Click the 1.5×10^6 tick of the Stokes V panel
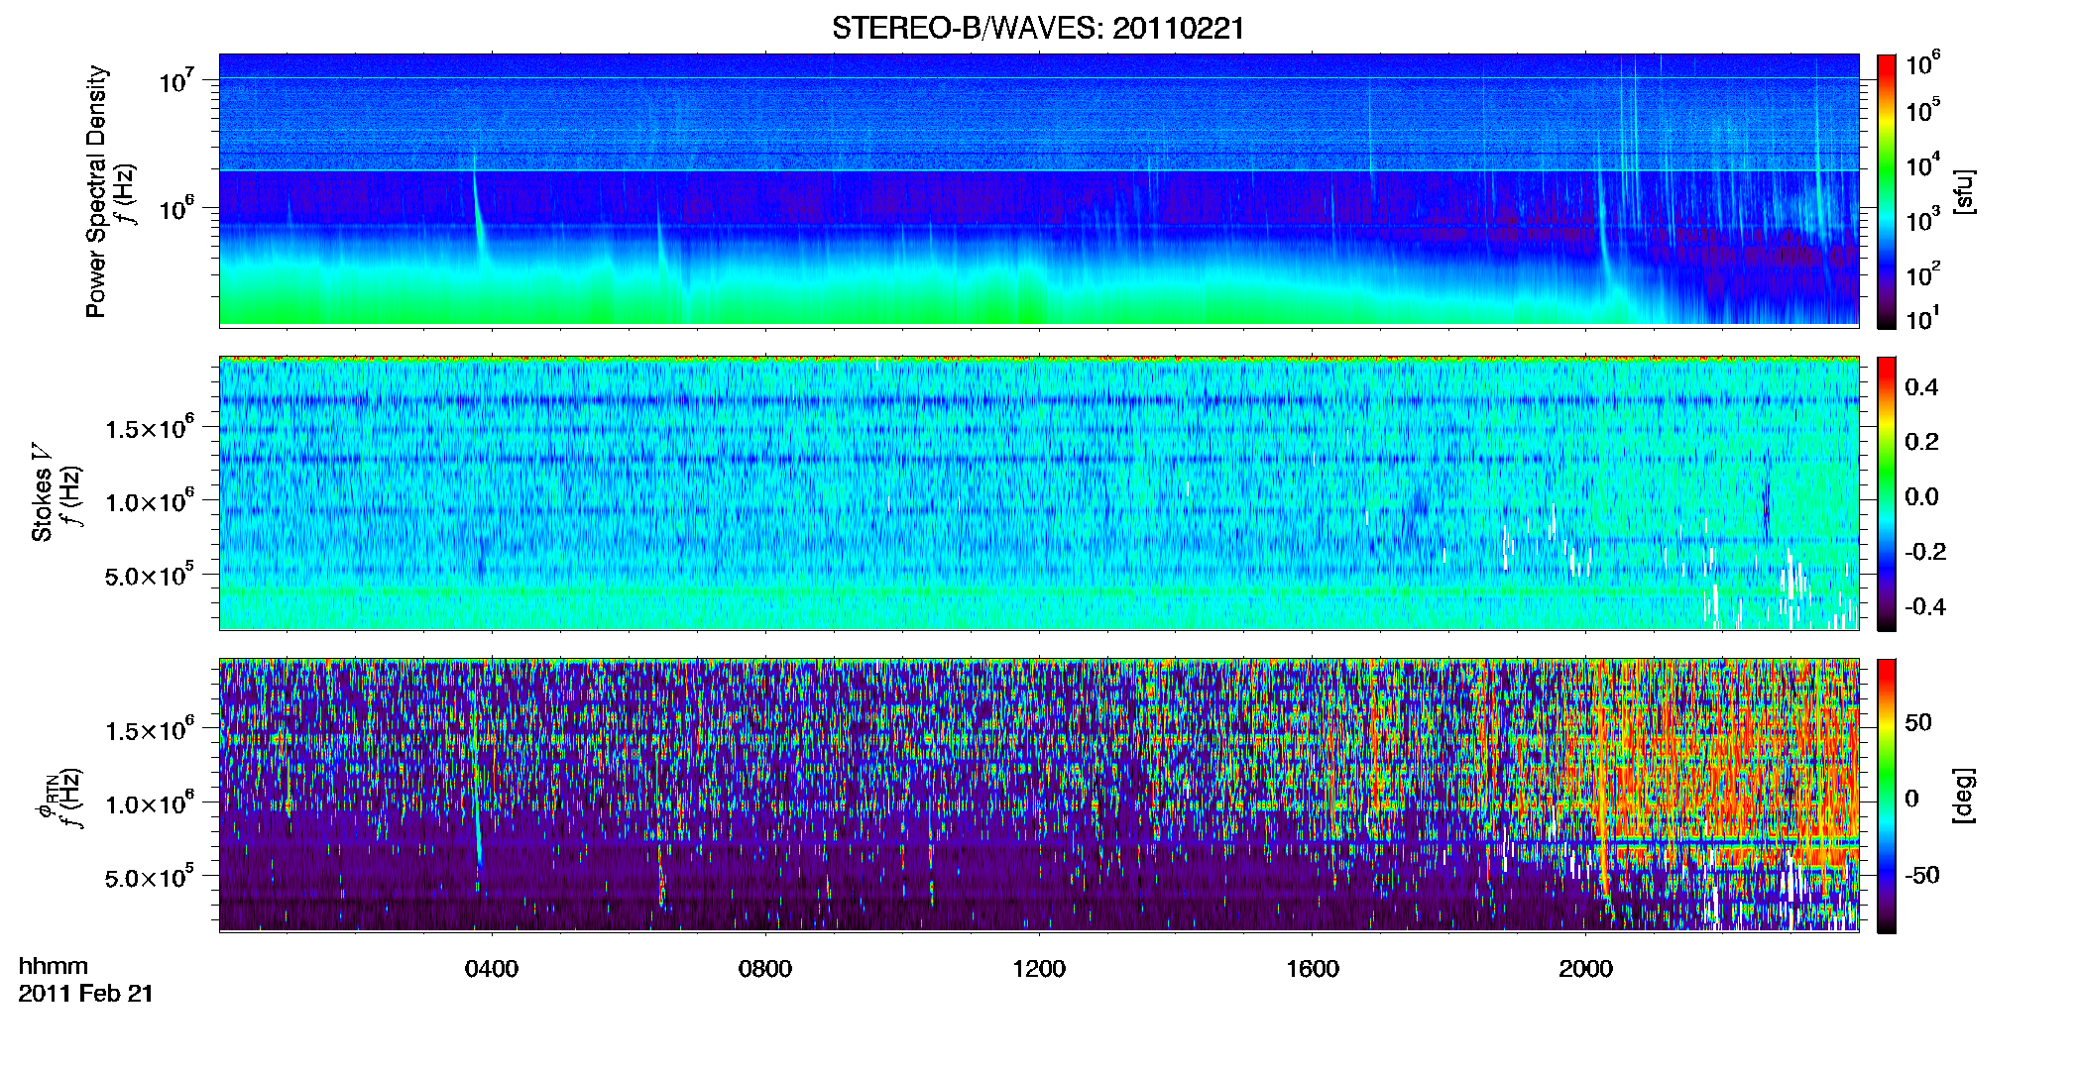Viewport: 2078px width, 1070px height. click(x=150, y=427)
